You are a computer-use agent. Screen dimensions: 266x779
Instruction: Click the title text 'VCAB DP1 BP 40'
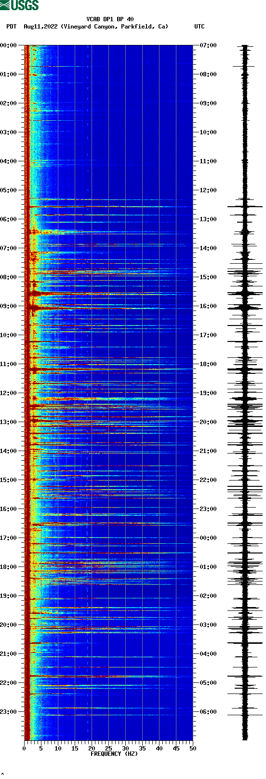pyautogui.click(x=110, y=19)
